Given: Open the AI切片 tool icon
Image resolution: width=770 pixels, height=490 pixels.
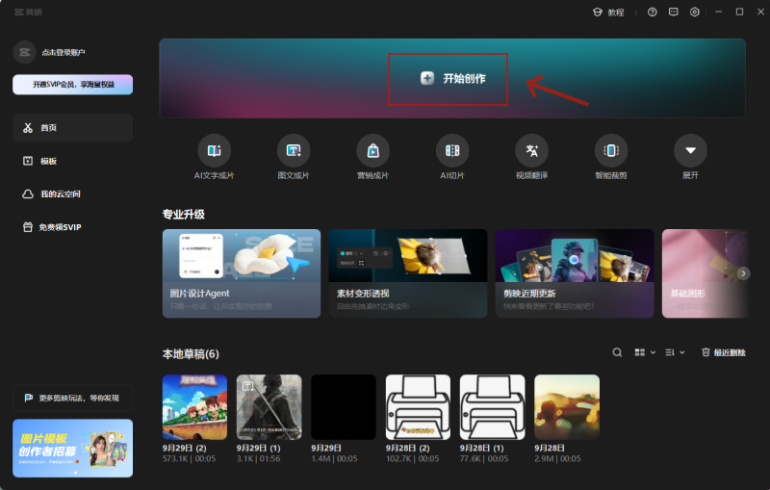Looking at the screenshot, I should pyautogui.click(x=452, y=151).
